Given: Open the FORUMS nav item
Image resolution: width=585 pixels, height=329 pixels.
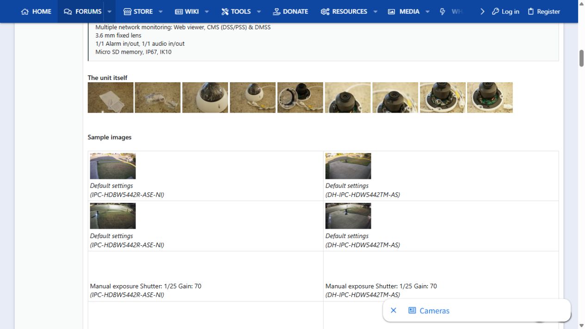Looking at the screenshot, I should click(82, 12).
